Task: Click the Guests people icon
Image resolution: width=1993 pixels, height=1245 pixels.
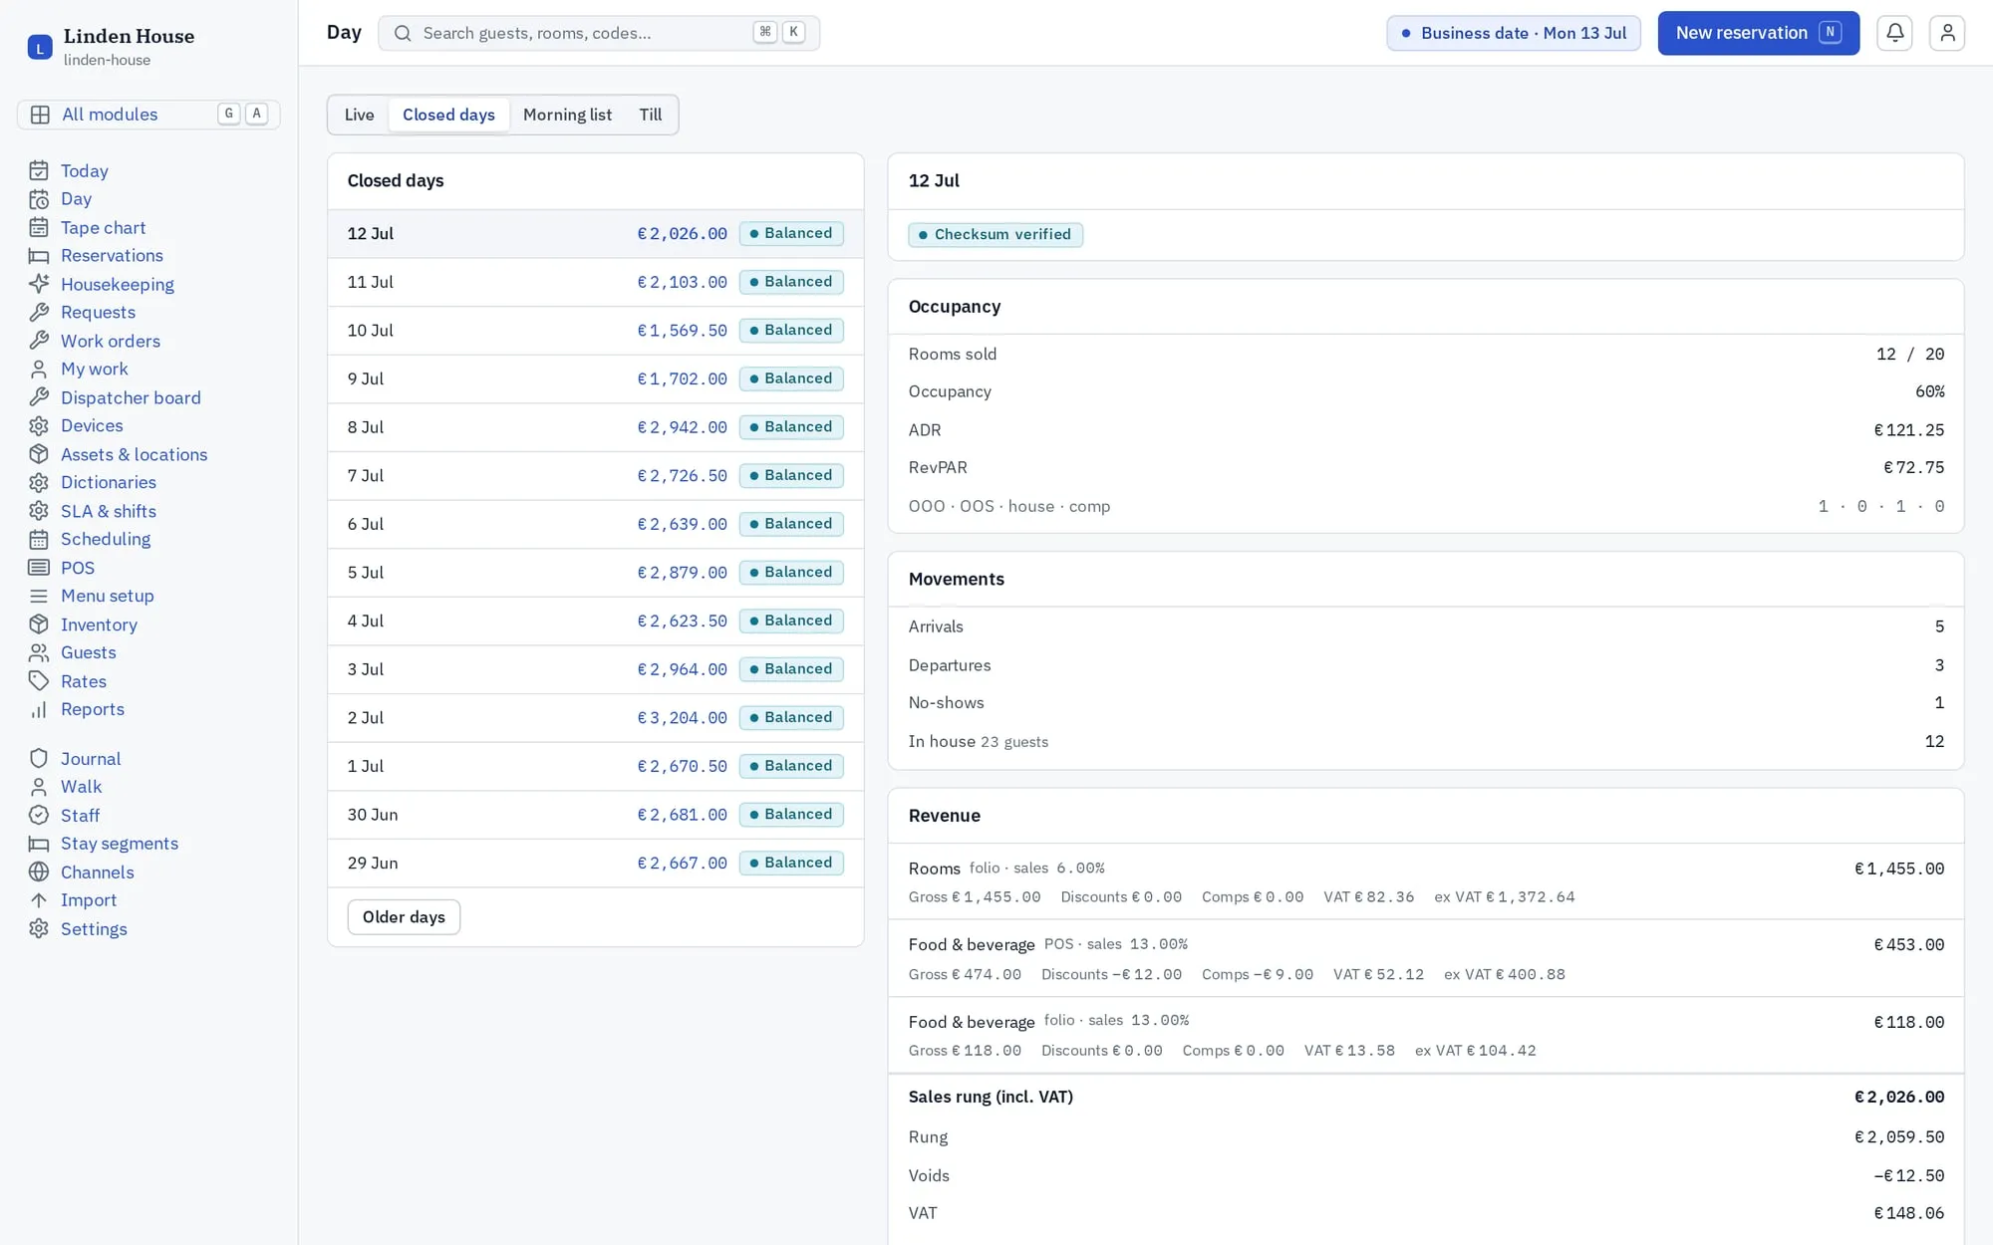Action: point(39,652)
